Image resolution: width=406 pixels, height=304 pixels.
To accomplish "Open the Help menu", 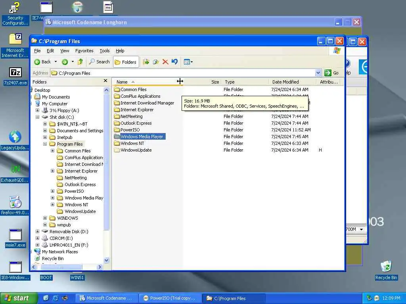I will tap(120, 51).
